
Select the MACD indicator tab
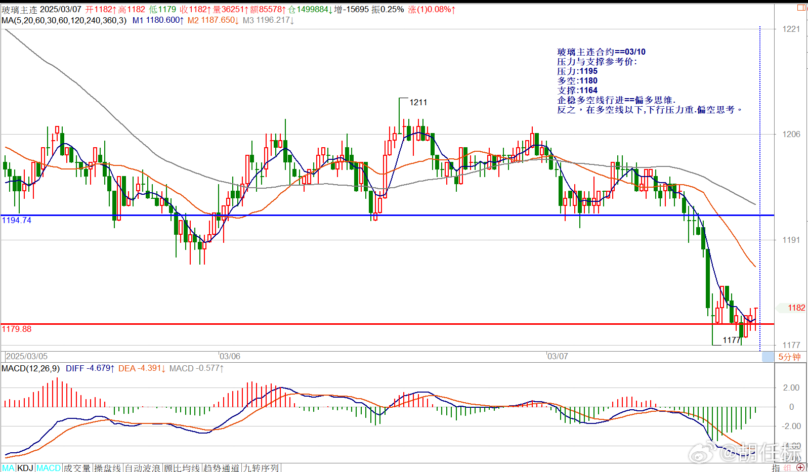49,468
